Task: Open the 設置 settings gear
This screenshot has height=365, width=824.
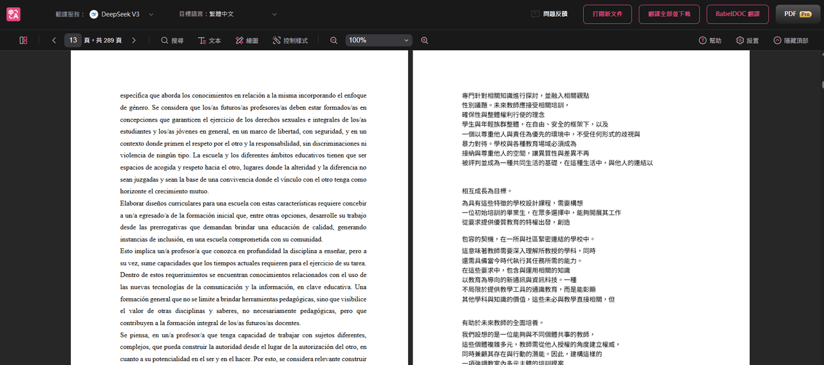Action: click(x=747, y=40)
